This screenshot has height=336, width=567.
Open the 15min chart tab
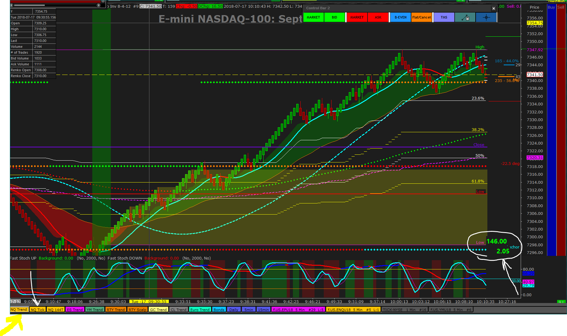click(x=263, y=309)
